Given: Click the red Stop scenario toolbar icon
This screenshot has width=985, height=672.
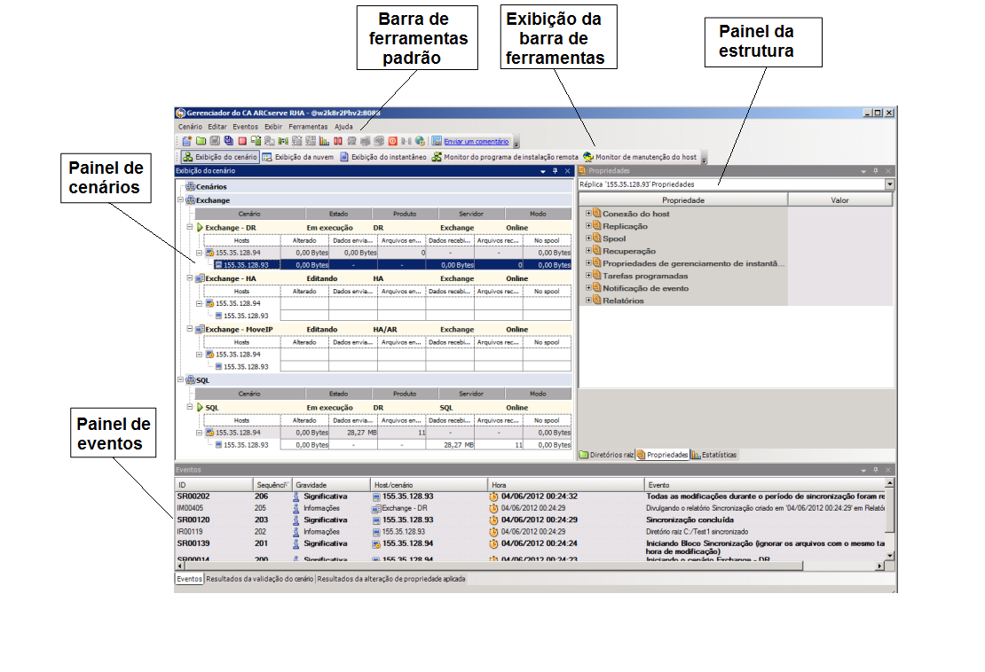Looking at the screenshot, I should pos(242,141).
